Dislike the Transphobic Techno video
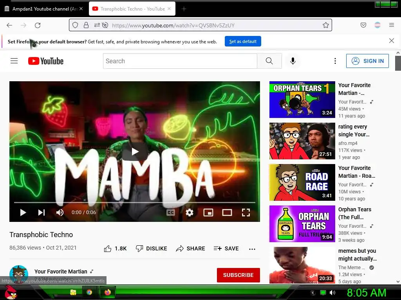The height and width of the screenshot is (300, 401). pos(151,248)
